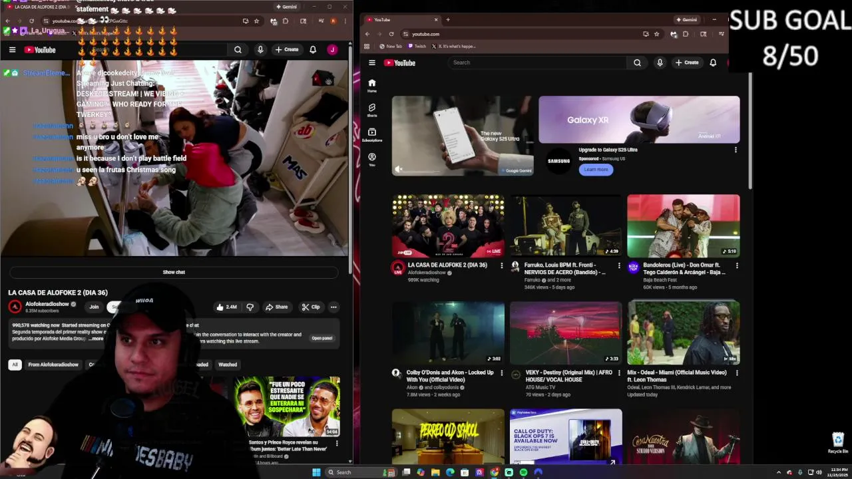Select the All filter chip
The width and height of the screenshot is (852, 479).
click(15, 365)
